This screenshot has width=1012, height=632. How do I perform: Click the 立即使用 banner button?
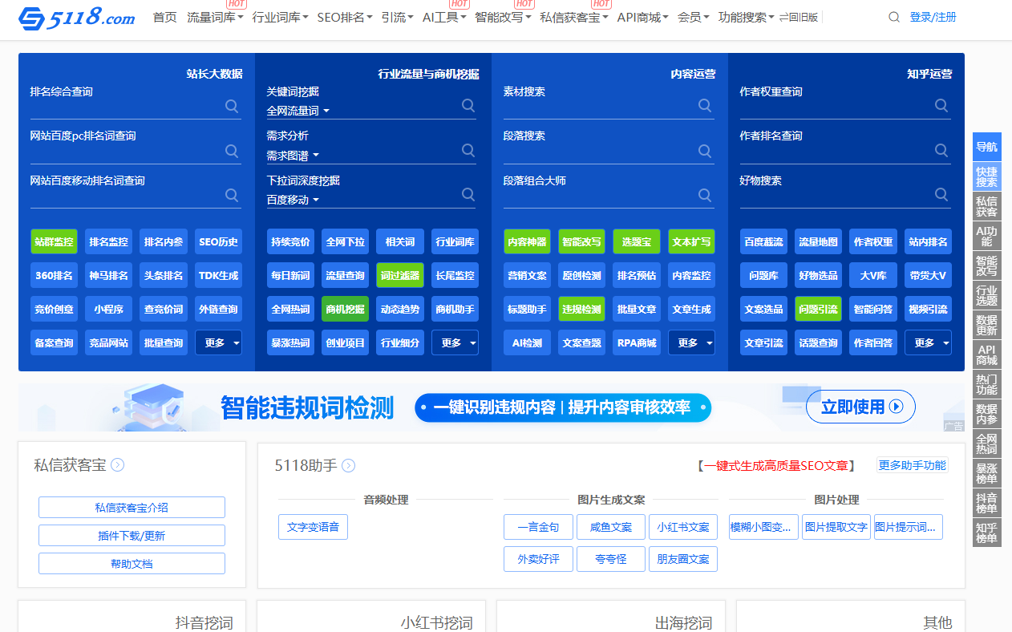(x=860, y=407)
